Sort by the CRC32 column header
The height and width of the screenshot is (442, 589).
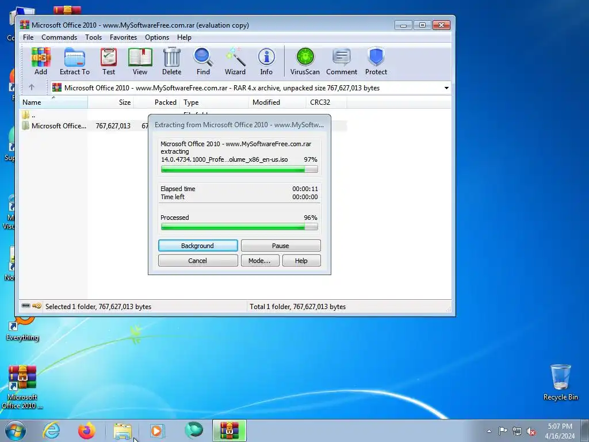click(326, 102)
